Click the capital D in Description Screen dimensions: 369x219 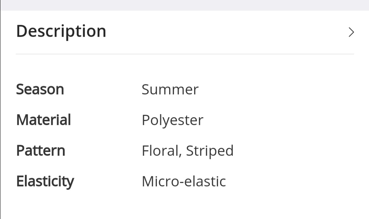pyautogui.click(x=22, y=31)
